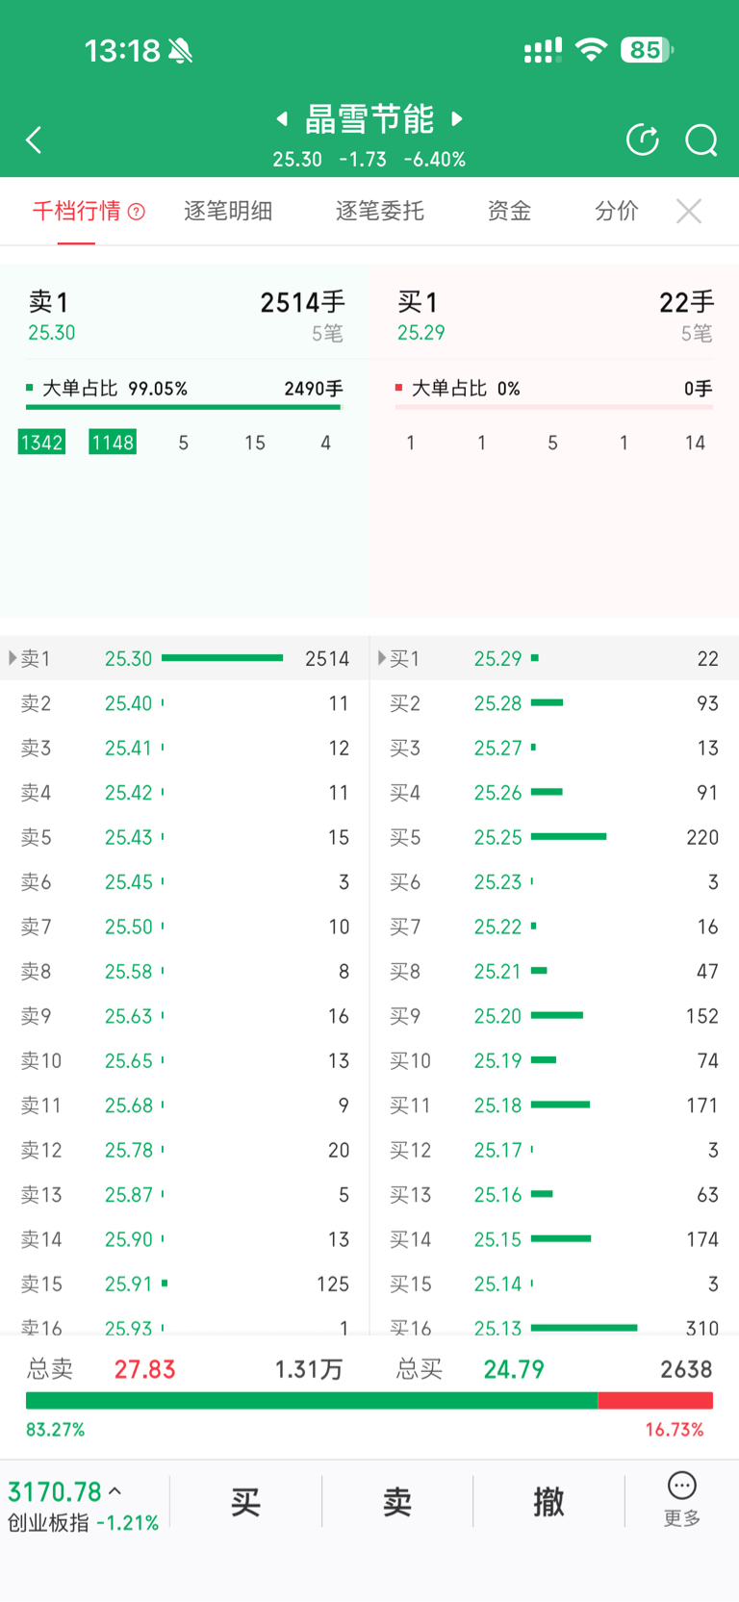Expand the 卖1 row triangle
Image resolution: width=739 pixels, height=1602 pixels.
13,658
